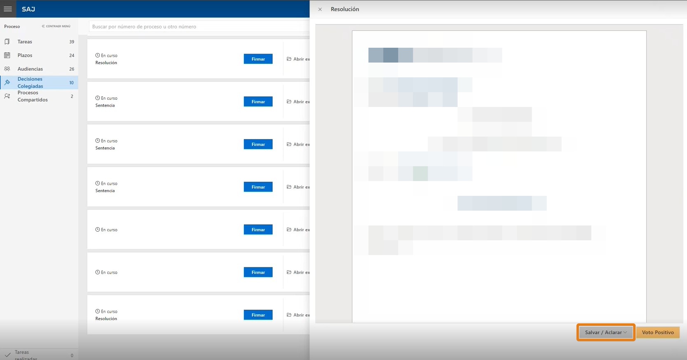
Task: Close the Resolución panel
Action: point(320,9)
